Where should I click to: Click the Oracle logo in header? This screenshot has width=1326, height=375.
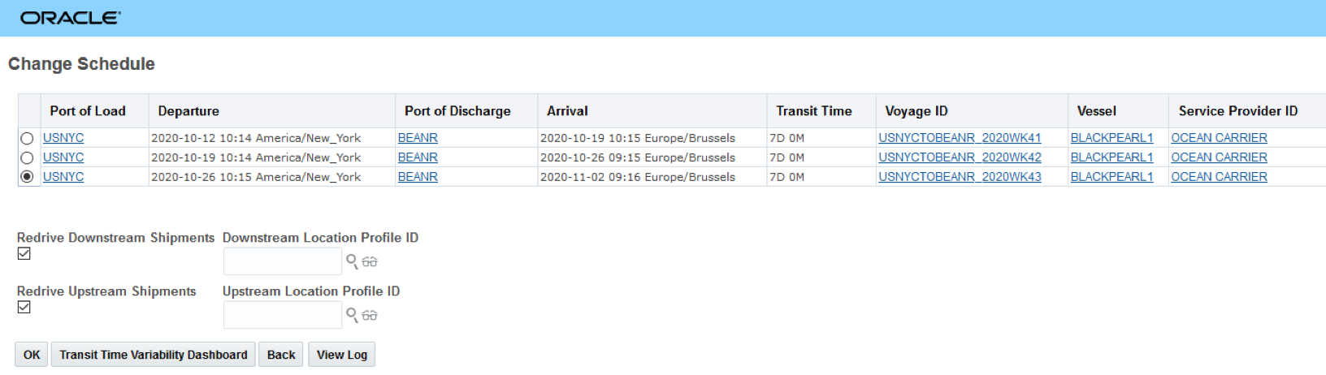70,18
